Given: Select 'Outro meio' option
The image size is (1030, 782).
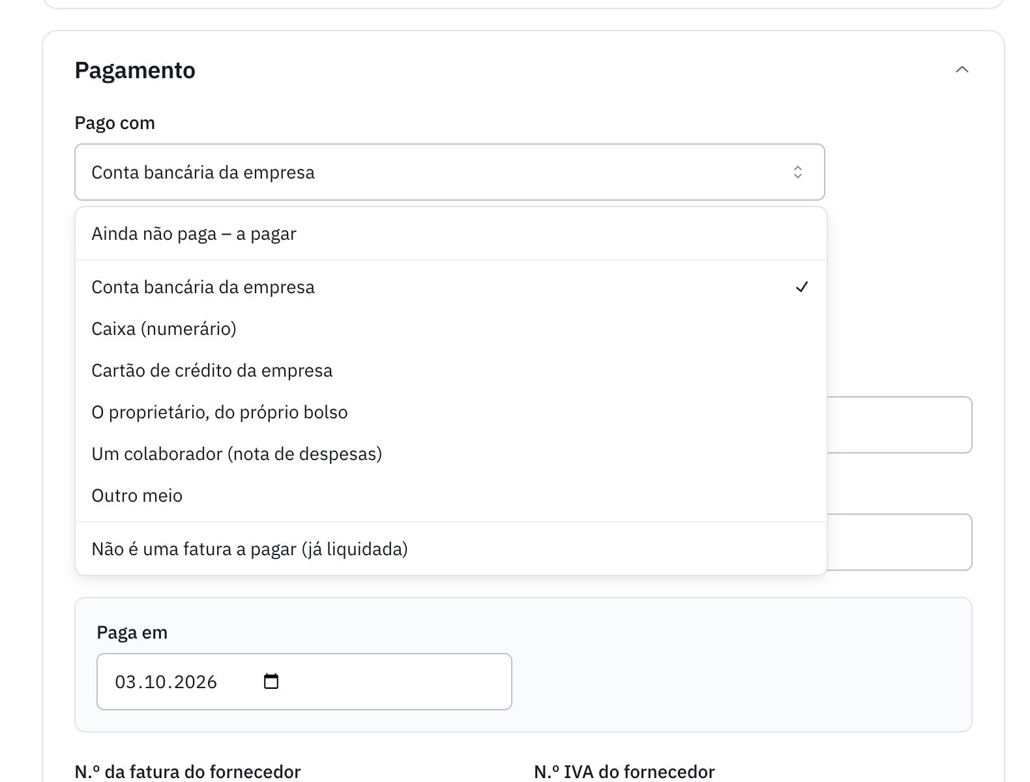Looking at the screenshot, I should pos(451,496).
